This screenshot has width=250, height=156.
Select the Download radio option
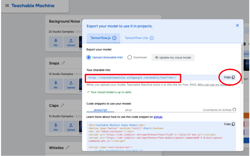[130, 57]
